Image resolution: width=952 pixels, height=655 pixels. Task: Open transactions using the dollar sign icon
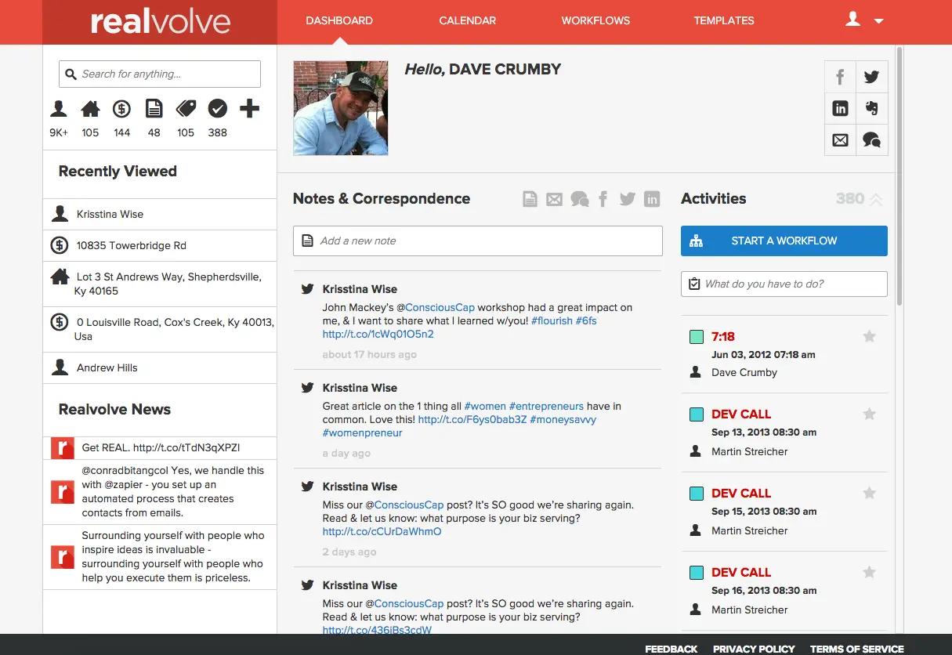(x=121, y=110)
